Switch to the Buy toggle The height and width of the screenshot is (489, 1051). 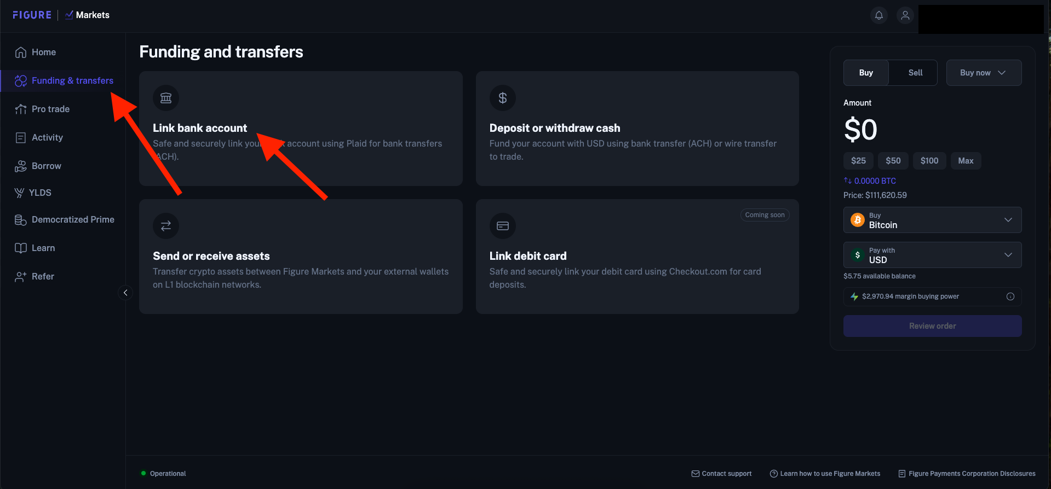pyautogui.click(x=866, y=73)
